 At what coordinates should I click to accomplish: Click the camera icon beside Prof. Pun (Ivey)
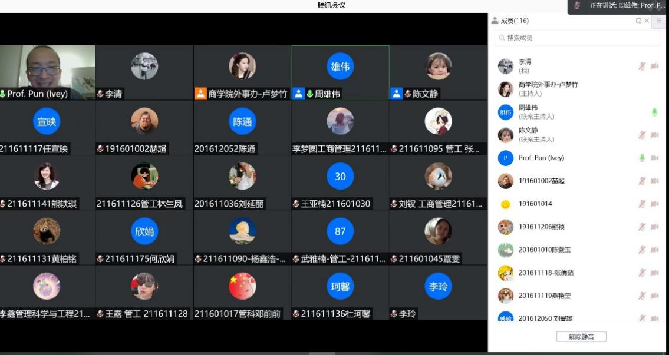tap(654, 158)
